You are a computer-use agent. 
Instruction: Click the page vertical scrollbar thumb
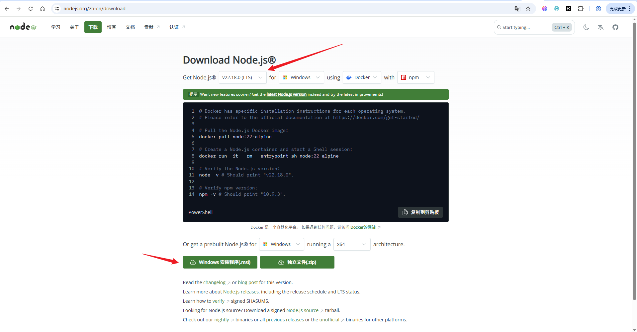[x=634, y=161]
